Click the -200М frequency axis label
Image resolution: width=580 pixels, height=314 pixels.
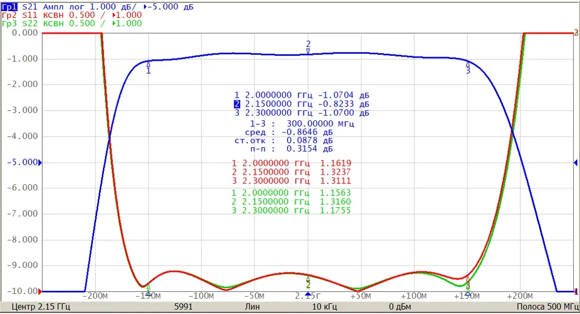(95, 296)
